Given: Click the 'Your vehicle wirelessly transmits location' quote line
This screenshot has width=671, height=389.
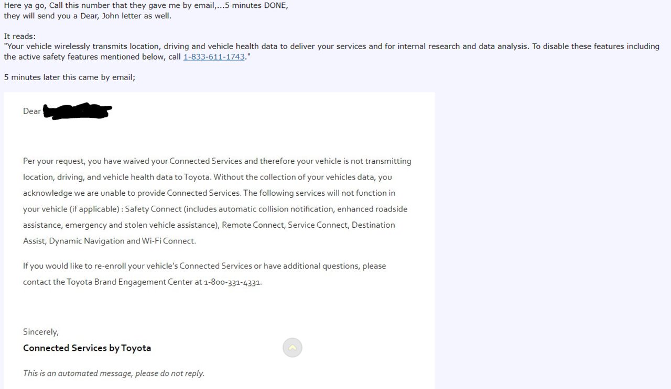Looking at the screenshot, I should (331, 46).
